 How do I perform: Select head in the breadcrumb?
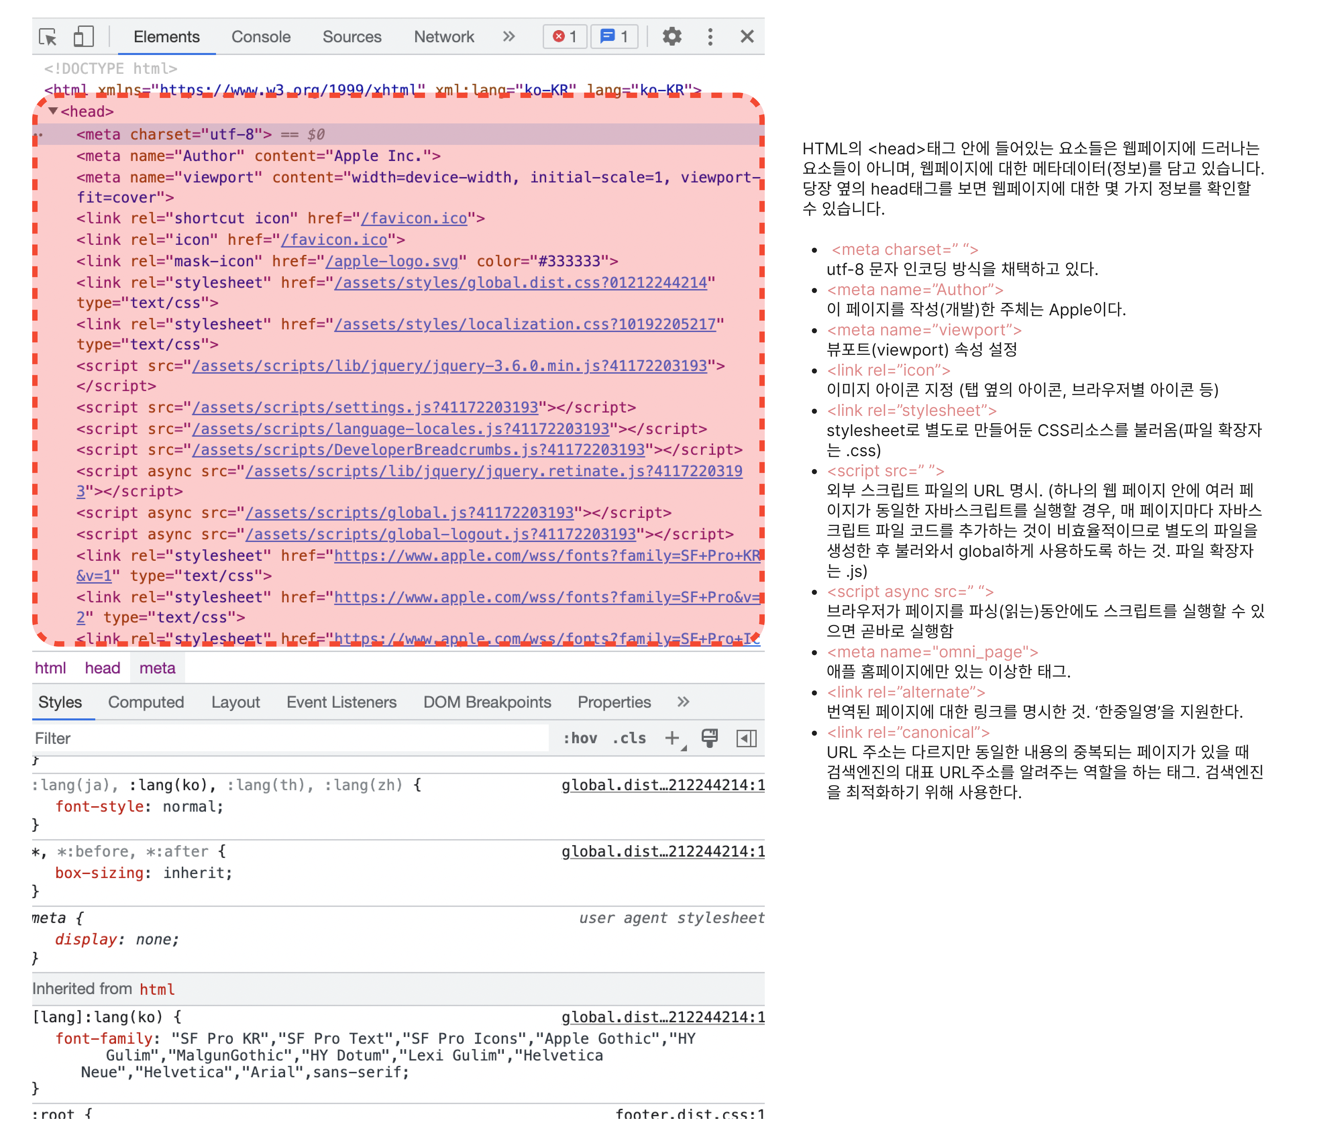pyautogui.click(x=102, y=667)
